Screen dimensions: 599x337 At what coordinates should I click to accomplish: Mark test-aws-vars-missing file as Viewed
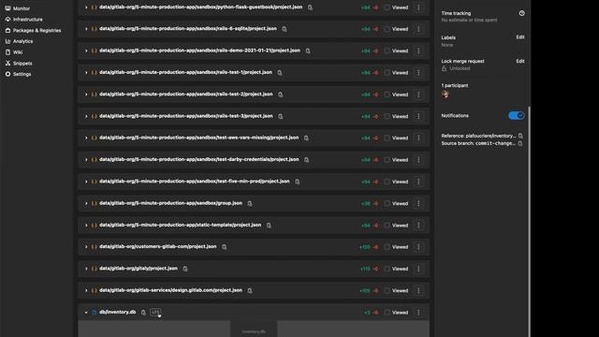[387, 138]
